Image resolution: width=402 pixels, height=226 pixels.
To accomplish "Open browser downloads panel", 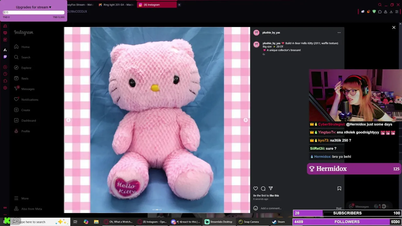I will 391,12.
